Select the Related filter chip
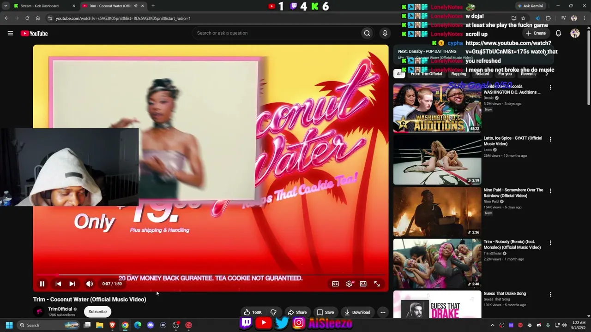The image size is (591, 332). (x=482, y=74)
